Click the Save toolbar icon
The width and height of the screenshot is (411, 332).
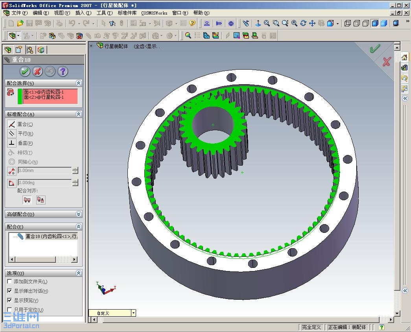pyautogui.click(x=29, y=23)
